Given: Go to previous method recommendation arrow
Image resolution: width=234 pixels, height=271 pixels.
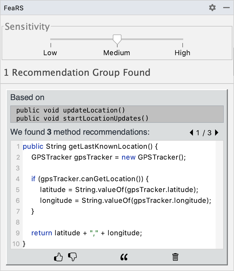Looking at the screenshot, I should click(x=191, y=133).
